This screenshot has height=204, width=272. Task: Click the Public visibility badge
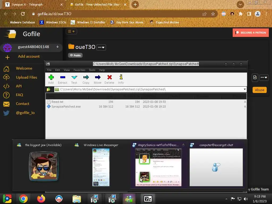[75, 55]
